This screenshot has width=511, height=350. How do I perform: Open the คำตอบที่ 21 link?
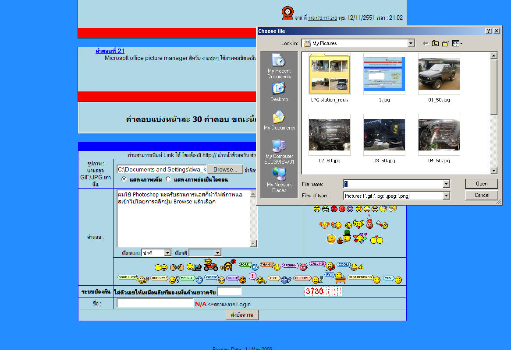pos(110,51)
